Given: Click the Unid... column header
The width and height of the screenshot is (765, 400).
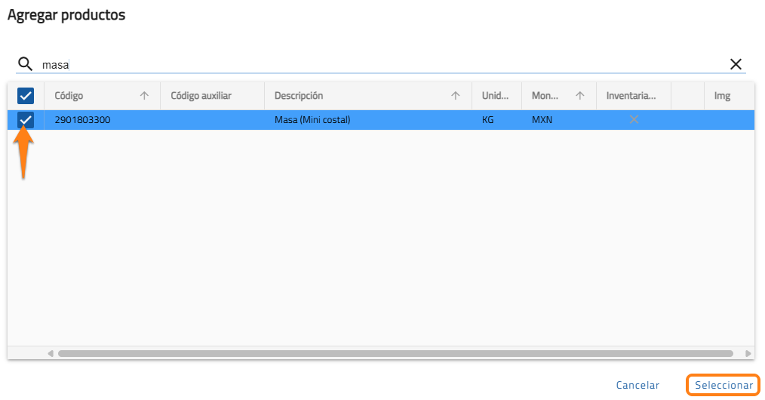Looking at the screenshot, I should pos(496,96).
